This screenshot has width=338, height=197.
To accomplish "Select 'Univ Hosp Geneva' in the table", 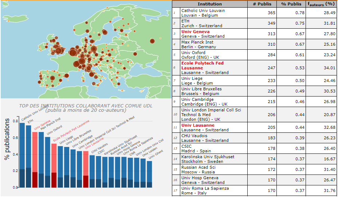I will (200, 178).
